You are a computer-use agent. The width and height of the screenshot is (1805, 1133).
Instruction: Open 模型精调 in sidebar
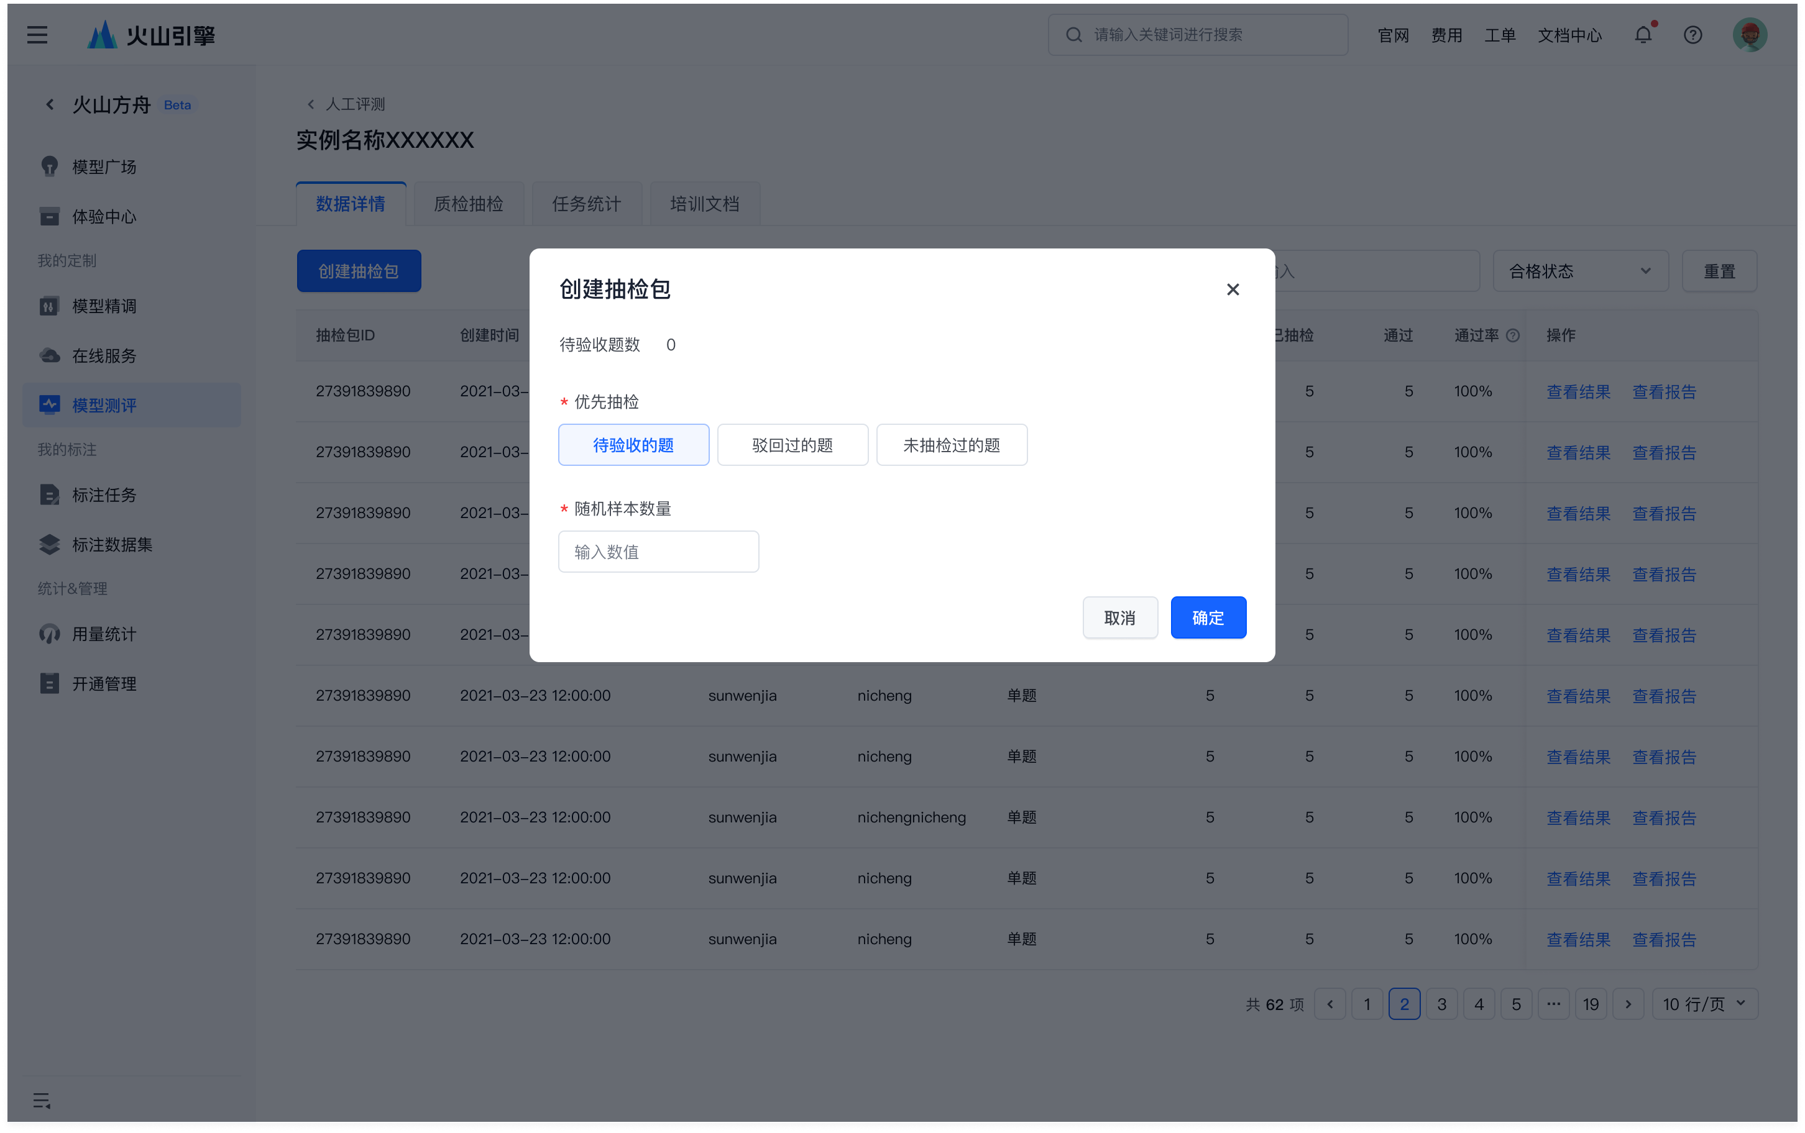(x=132, y=306)
